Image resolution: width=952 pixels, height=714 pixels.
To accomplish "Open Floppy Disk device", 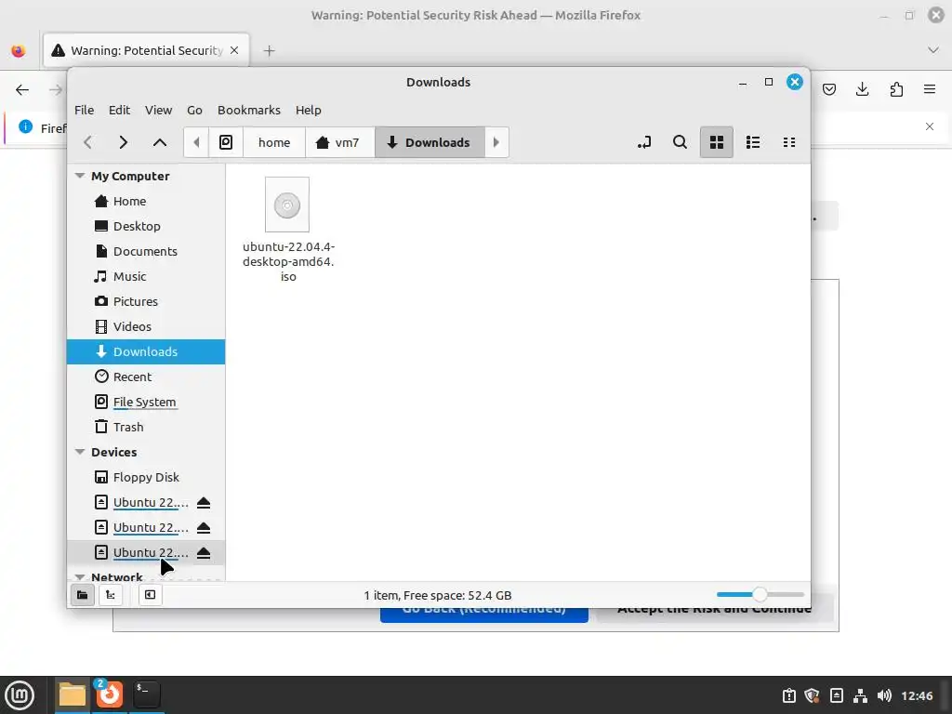I will (x=146, y=477).
